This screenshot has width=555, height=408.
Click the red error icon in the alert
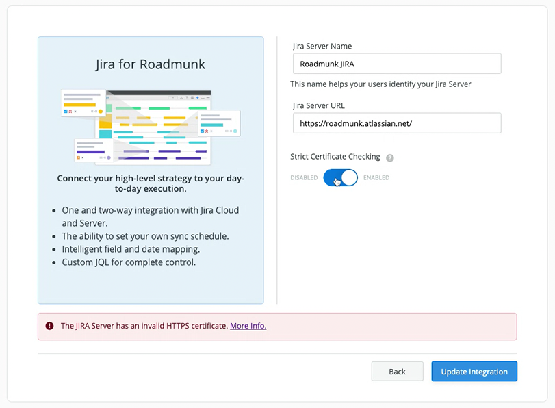(49, 326)
